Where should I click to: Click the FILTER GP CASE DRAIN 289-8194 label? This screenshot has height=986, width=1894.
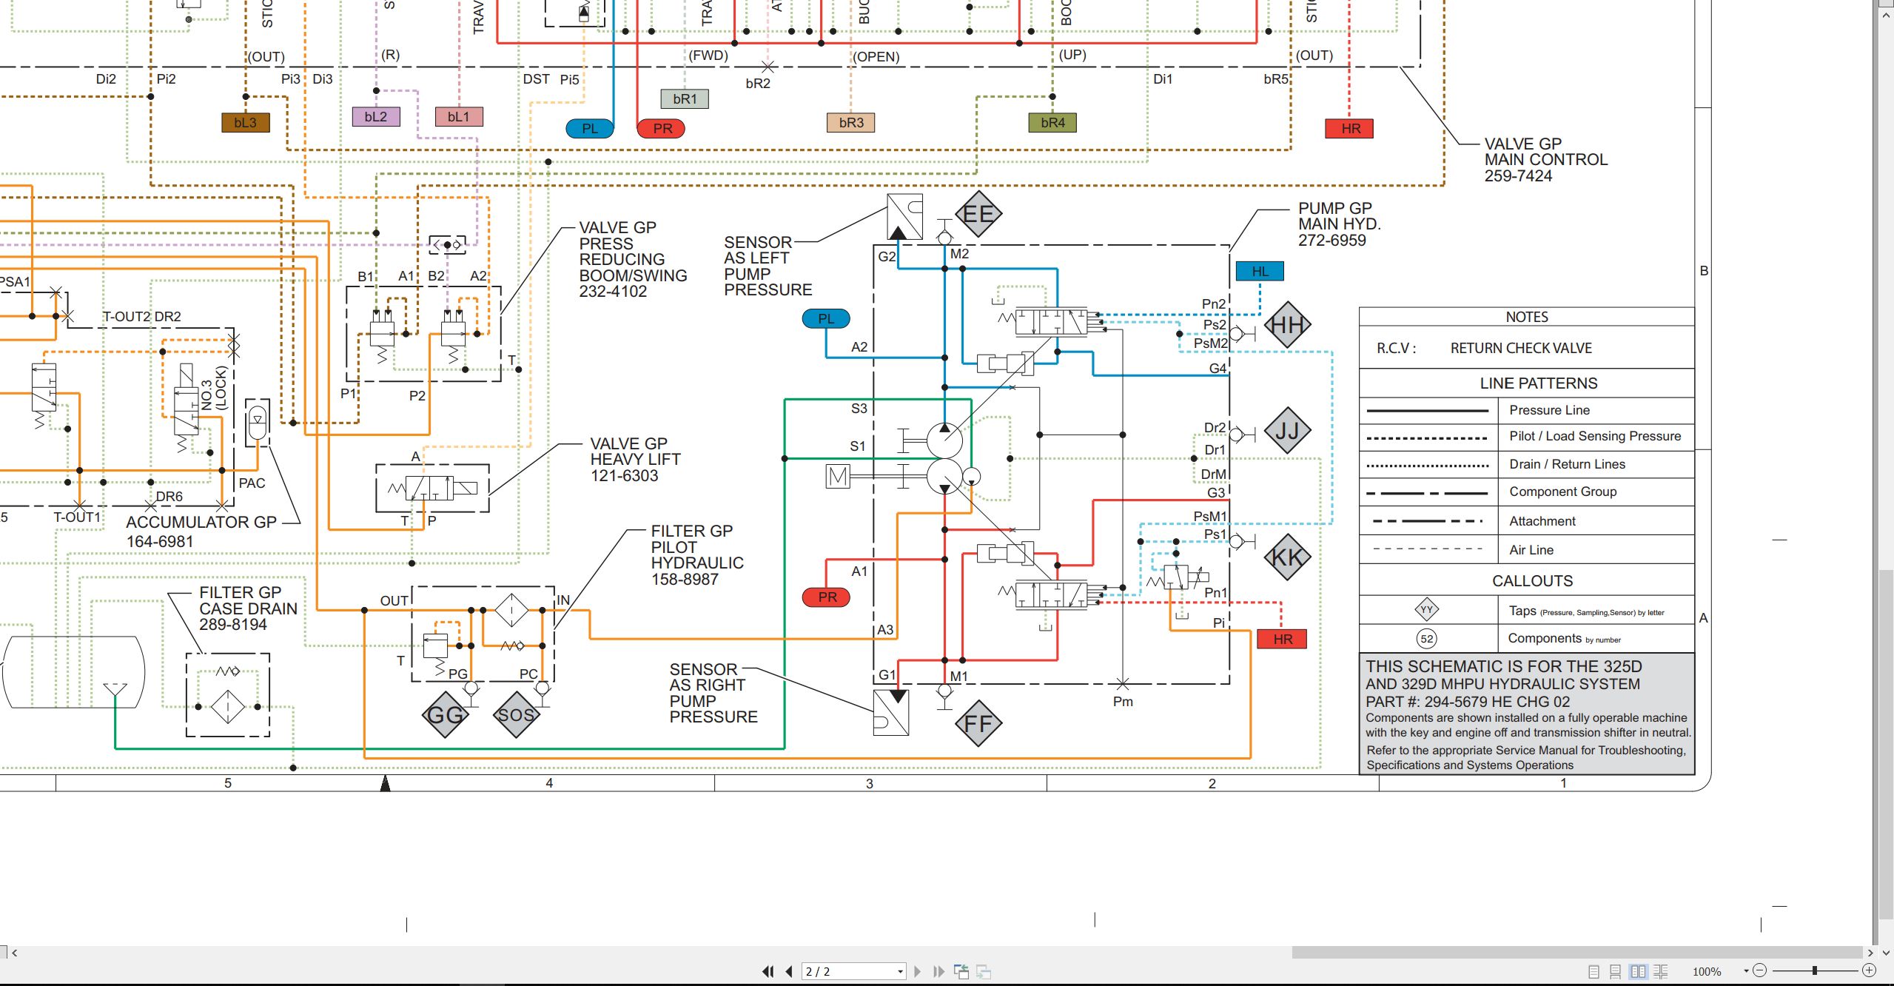[247, 608]
